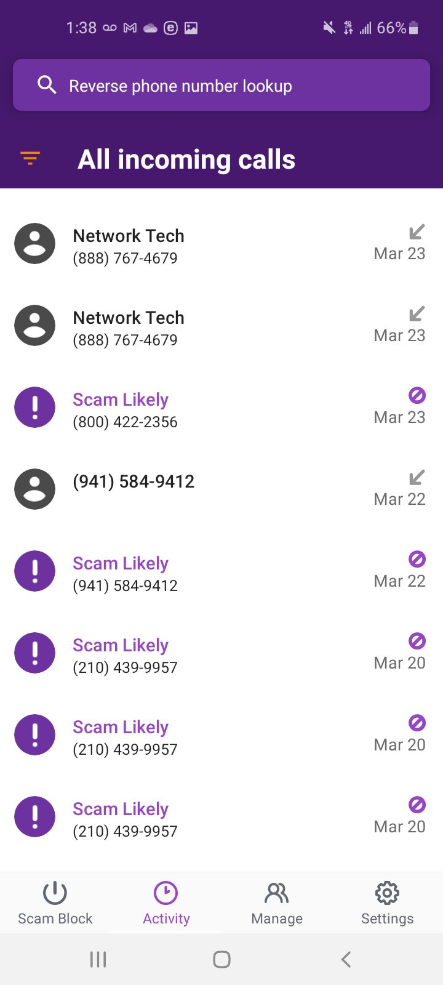
Task: Switch to the Activity tab
Action: point(166,903)
